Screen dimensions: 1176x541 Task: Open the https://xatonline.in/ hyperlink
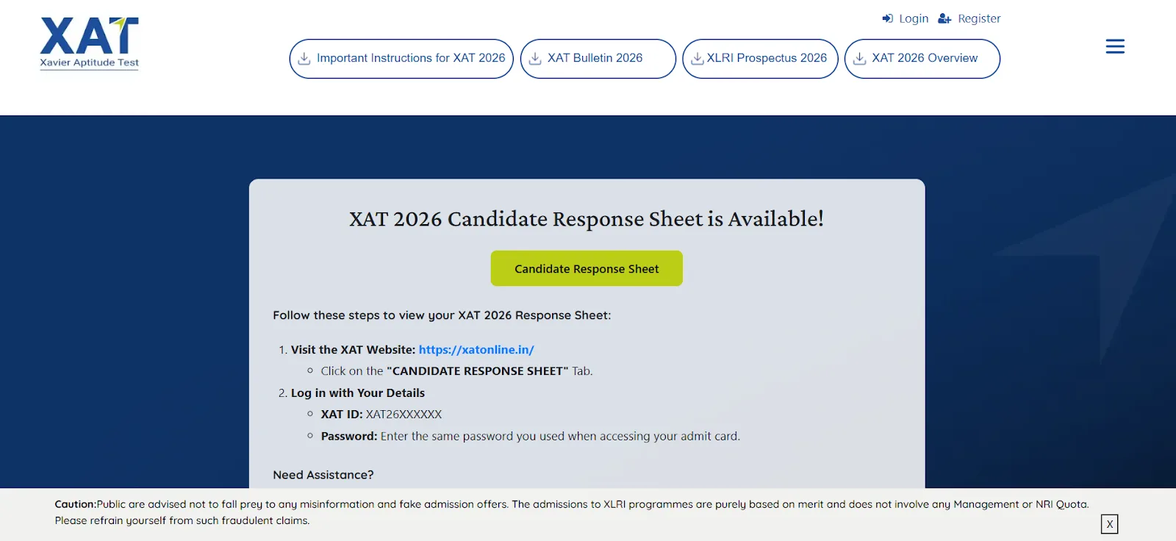[476, 349]
